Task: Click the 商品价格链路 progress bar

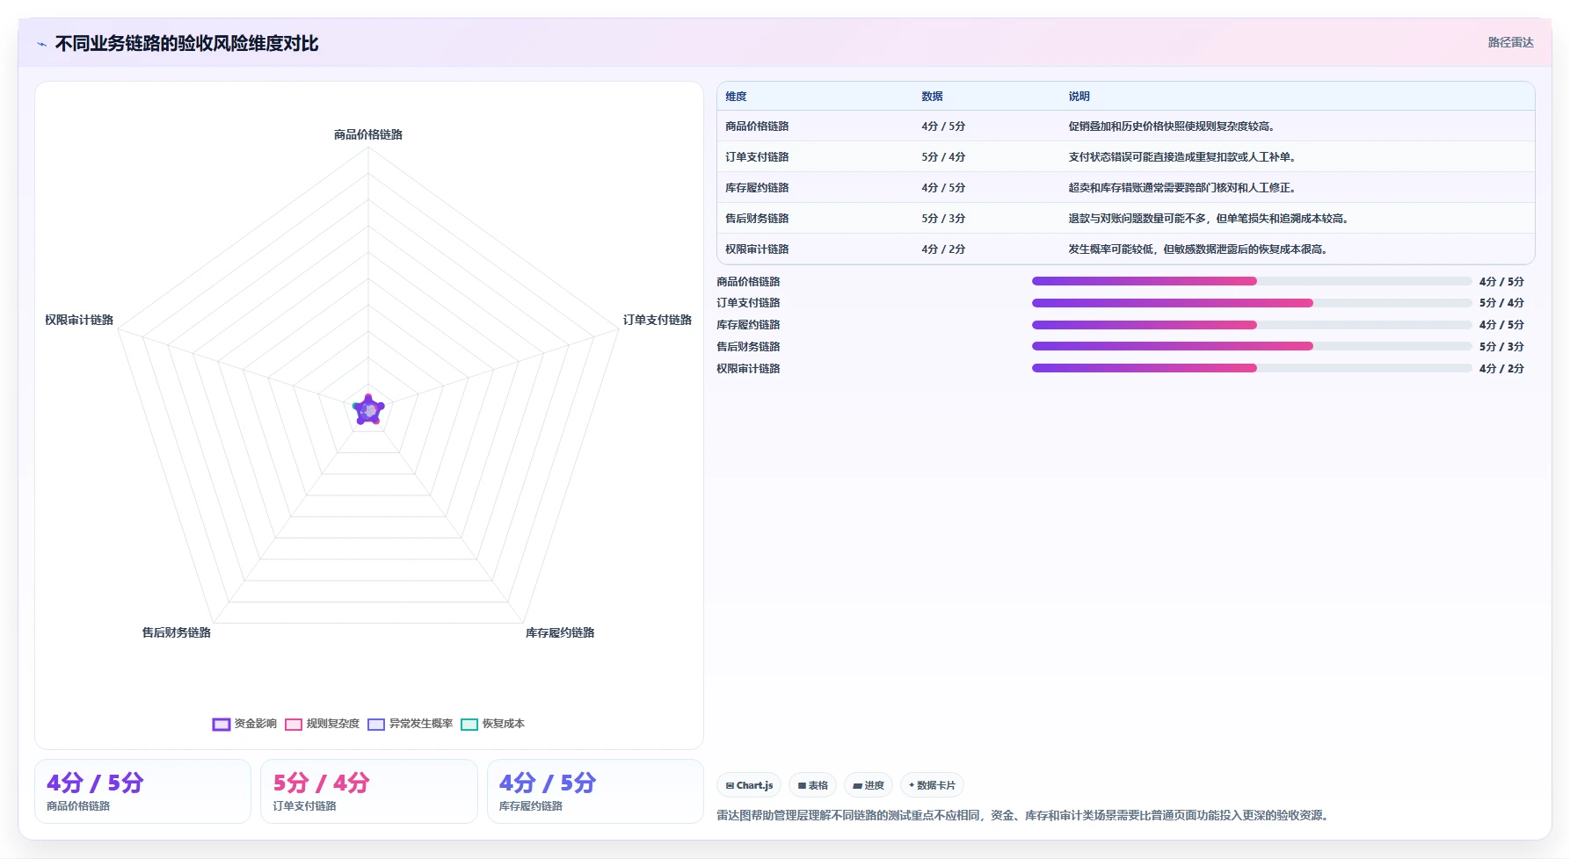Action: (1252, 281)
